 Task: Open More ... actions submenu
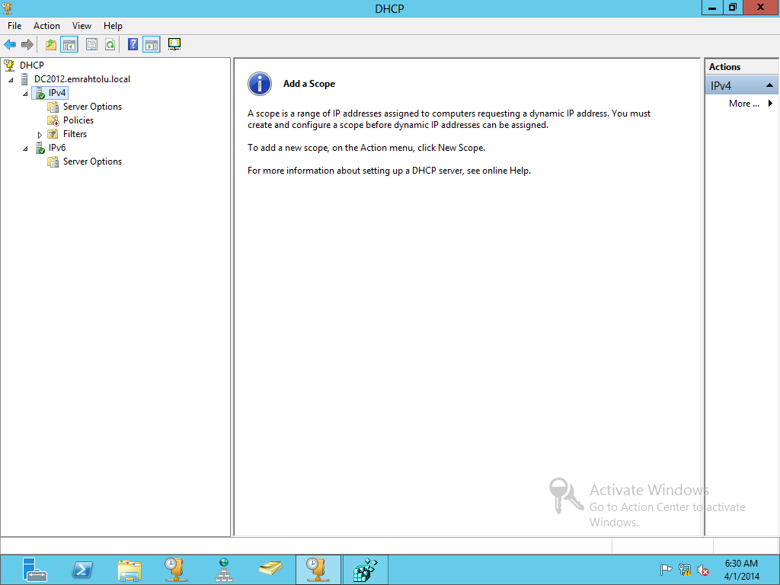click(x=750, y=104)
